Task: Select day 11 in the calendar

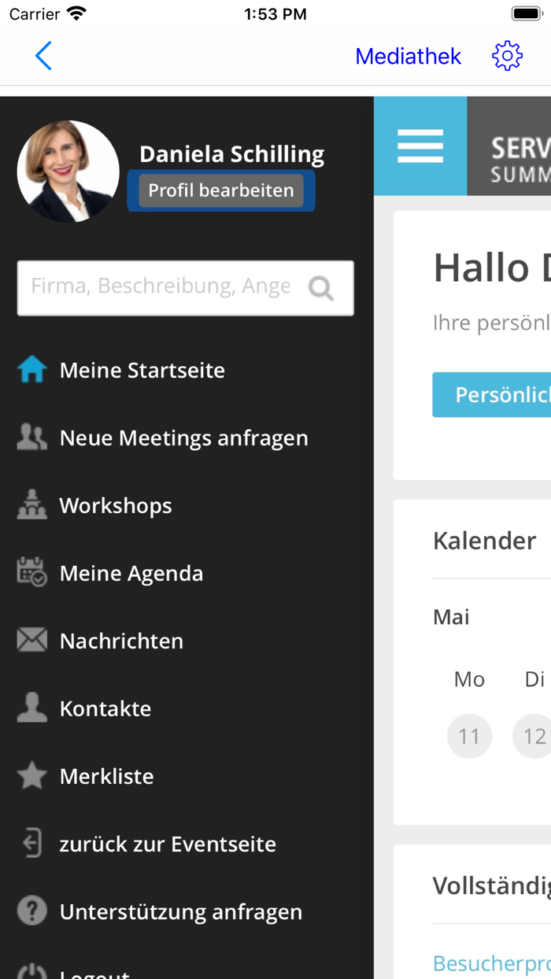Action: (x=469, y=737)
